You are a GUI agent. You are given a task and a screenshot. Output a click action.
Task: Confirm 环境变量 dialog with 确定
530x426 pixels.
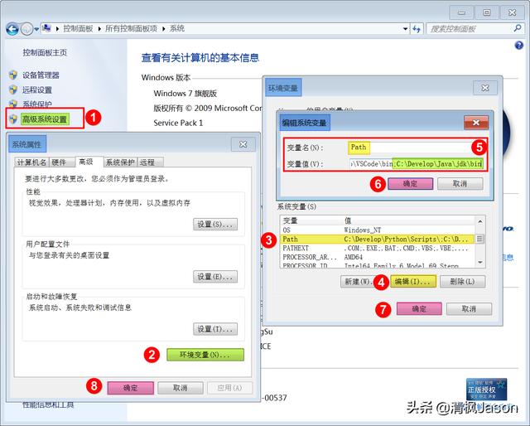pyautogui.click(x=419, y=309)
